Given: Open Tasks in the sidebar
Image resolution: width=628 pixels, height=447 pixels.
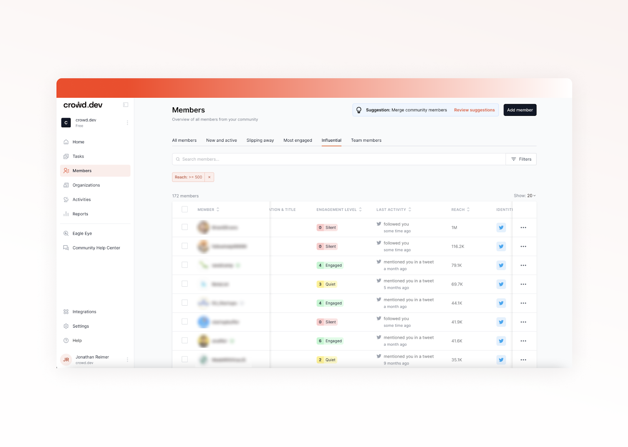Looking at the screenshot, I should click(95, 156).
